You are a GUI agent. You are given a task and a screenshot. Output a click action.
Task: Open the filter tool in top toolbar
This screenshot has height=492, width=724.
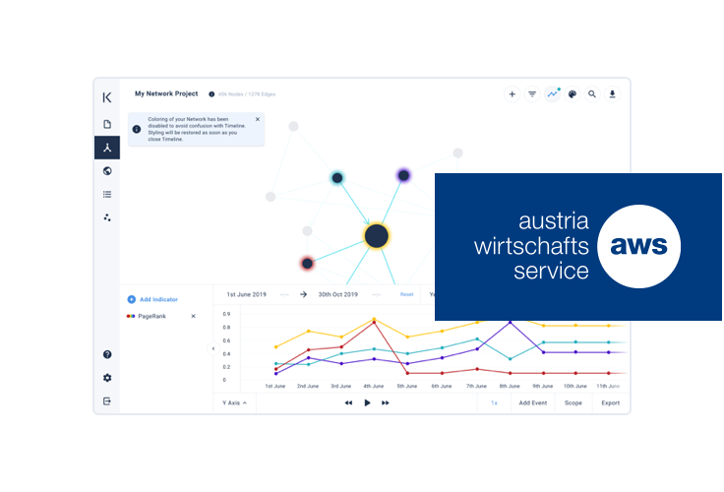(x=532, y=94)
